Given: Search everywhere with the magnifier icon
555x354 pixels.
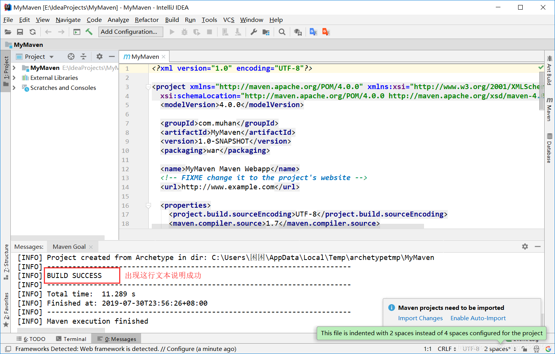Looking at the screenshot, I should 282,32.
